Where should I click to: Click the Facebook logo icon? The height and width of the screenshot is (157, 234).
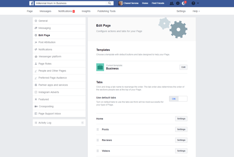coord(31,3)
